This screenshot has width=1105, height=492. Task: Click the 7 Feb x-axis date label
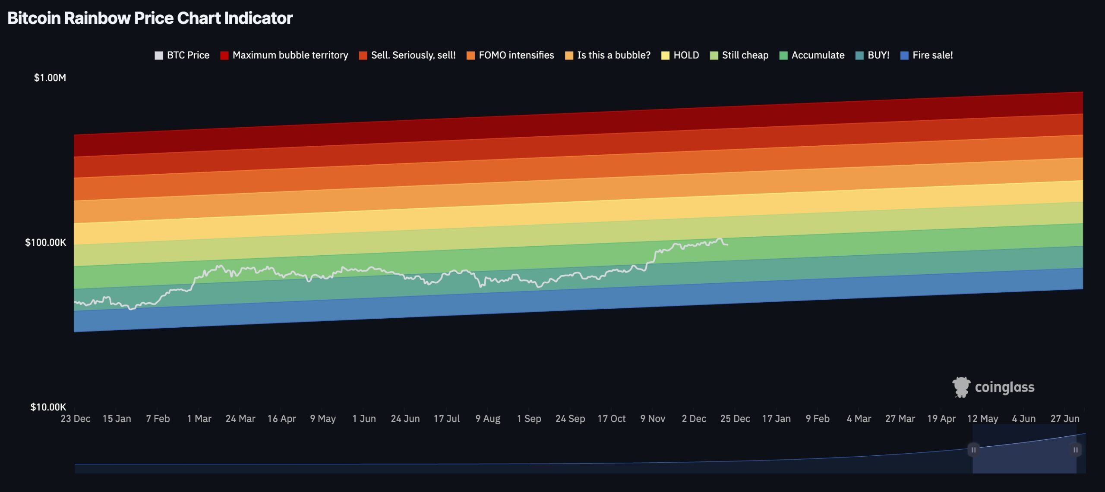click(158, 419)
